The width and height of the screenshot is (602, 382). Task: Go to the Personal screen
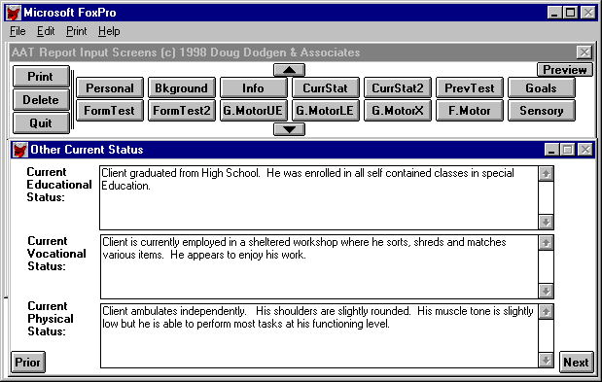point(110,87)
